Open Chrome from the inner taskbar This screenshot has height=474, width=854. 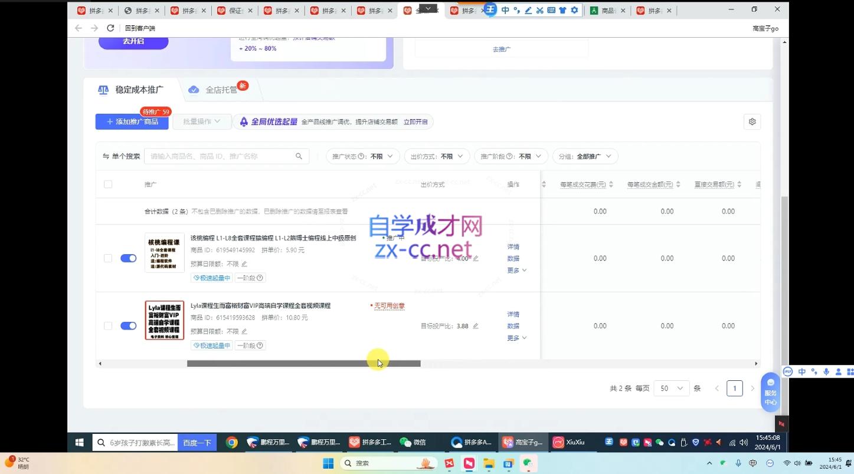tap(231, 442)
